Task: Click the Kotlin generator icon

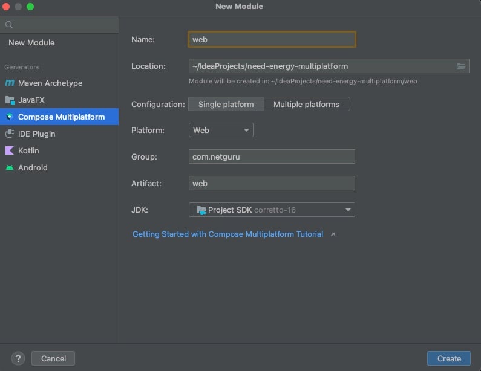Action: [9, 151]
